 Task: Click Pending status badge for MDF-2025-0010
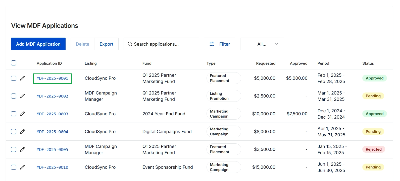tap(373, 167)
